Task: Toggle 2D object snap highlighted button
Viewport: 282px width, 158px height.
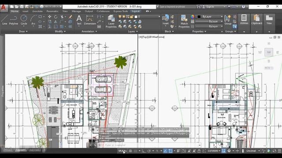Action: point(170,151)
